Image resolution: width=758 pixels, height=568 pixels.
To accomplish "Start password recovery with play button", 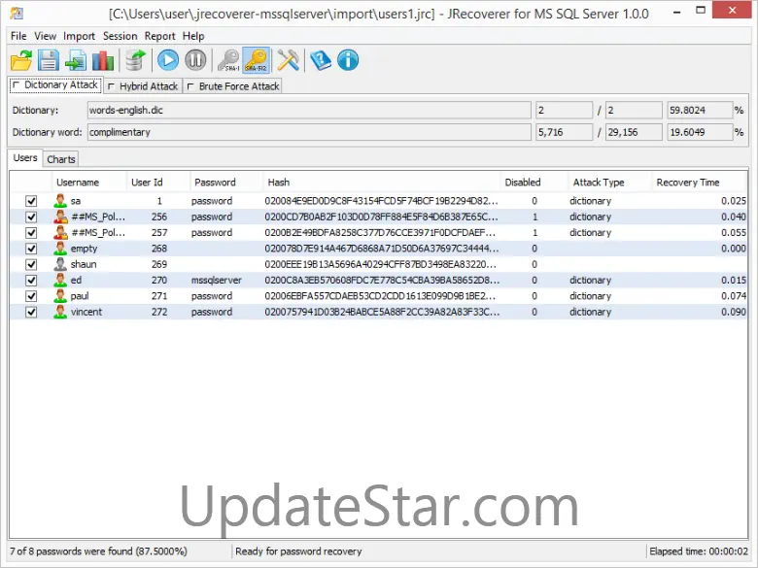I will 168,61.
